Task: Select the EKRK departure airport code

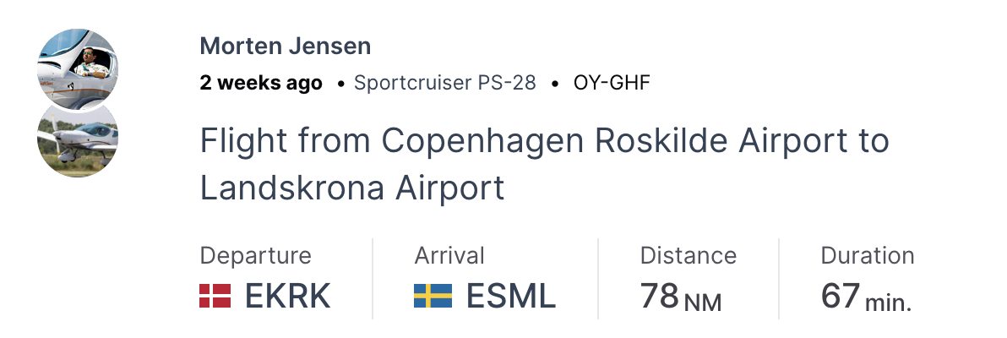Action: [287, 297]
